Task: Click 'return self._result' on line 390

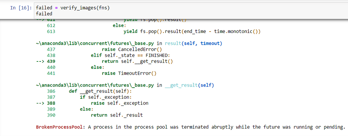Action: [117, 115]
